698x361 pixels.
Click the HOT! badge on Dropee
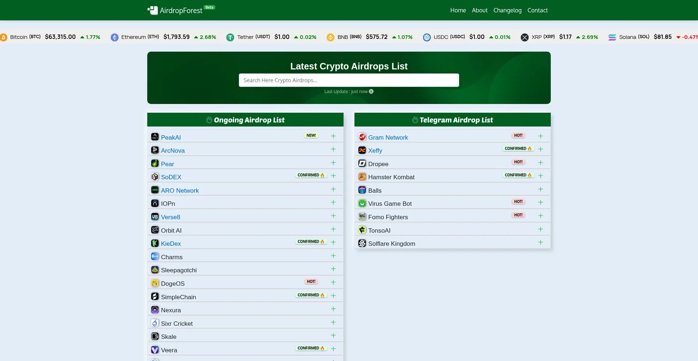pyautogui.click(x=518, y=162)
